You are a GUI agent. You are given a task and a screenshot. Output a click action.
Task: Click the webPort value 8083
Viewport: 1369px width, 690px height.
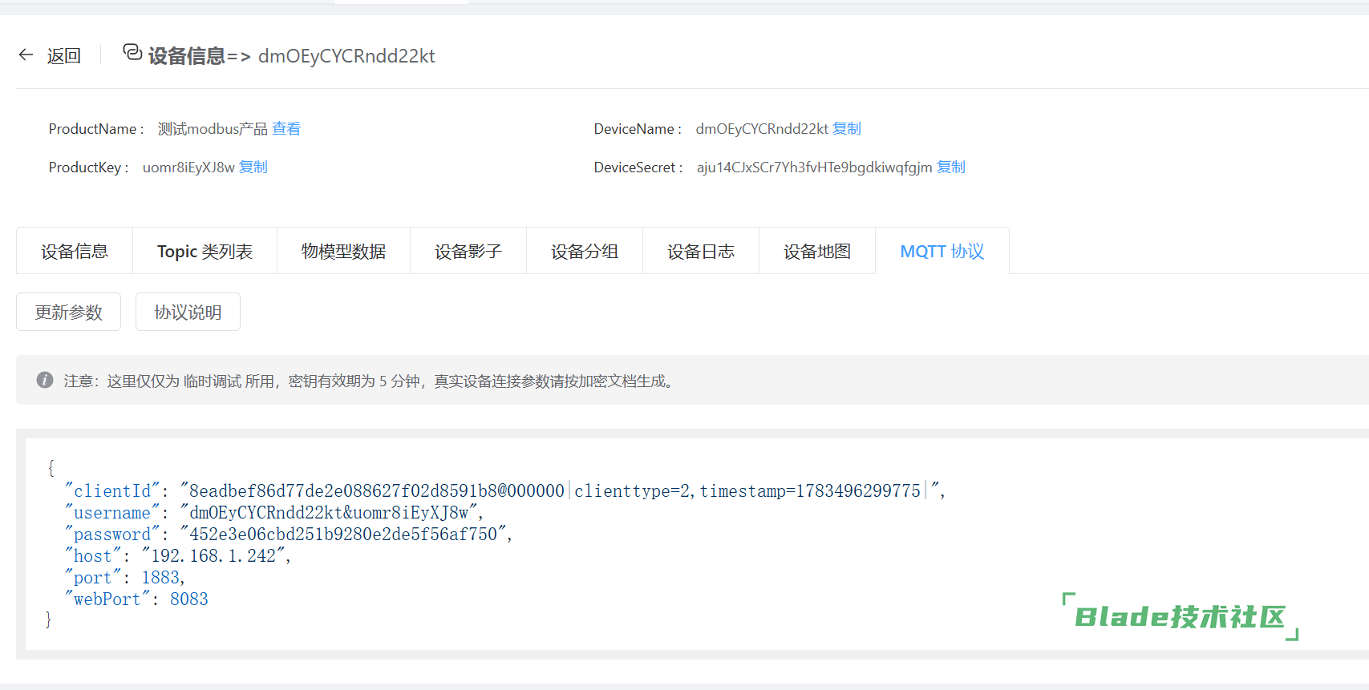189,599
